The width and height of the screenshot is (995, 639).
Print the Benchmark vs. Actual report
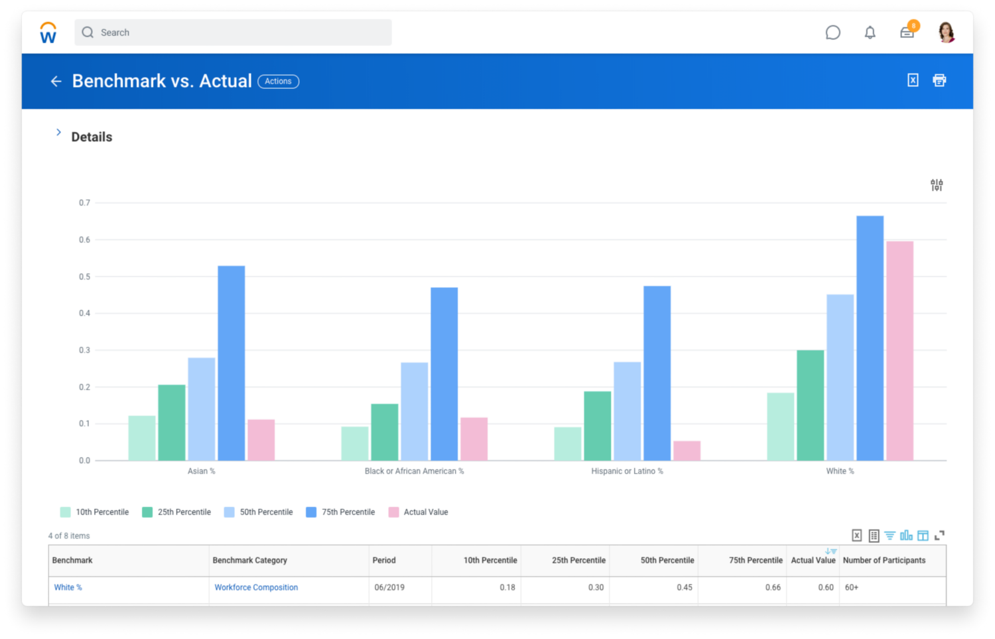939,80
